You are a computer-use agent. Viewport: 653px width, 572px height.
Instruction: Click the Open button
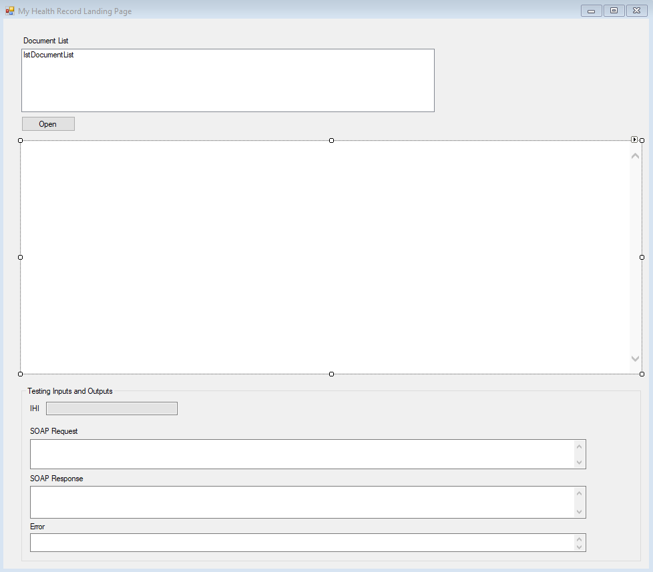coord(47,123)
